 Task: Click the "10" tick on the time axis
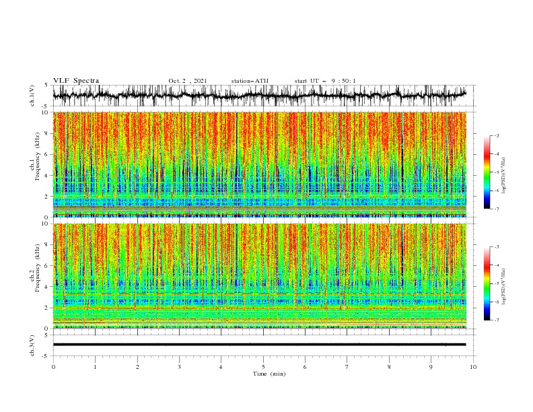coord(473,367)
